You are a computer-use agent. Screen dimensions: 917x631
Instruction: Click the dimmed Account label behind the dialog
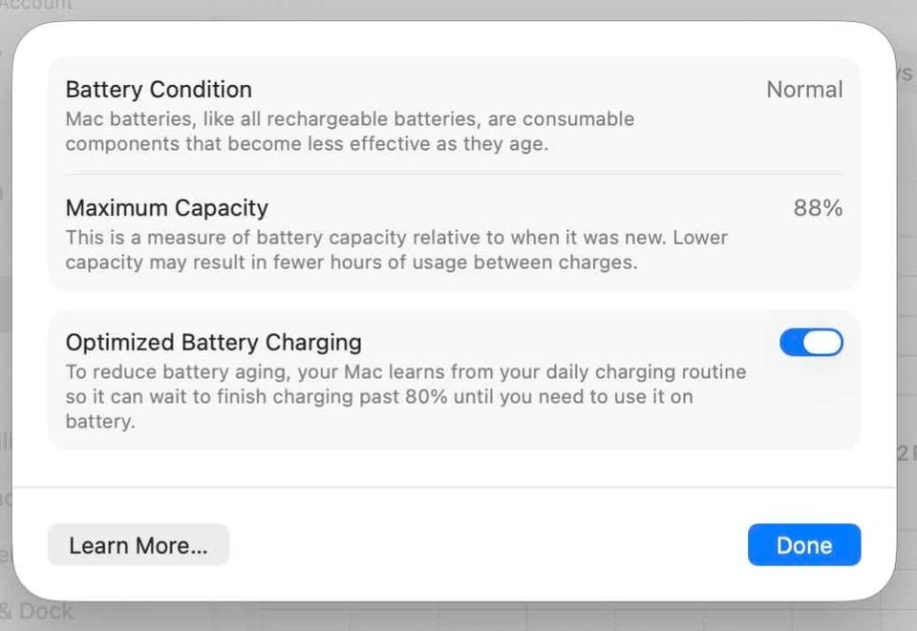tap(36, 6)
